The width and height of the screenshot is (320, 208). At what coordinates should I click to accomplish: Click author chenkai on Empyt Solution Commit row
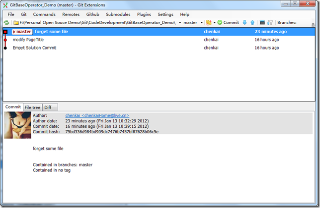(211, 48)
